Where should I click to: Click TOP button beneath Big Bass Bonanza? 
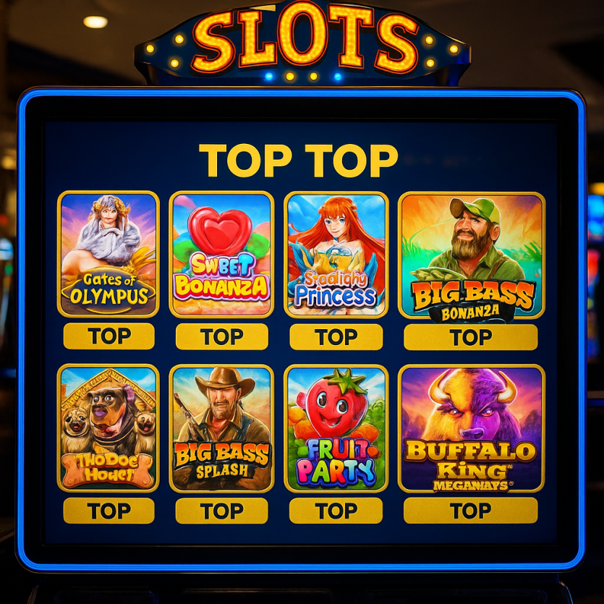[471, 336]
